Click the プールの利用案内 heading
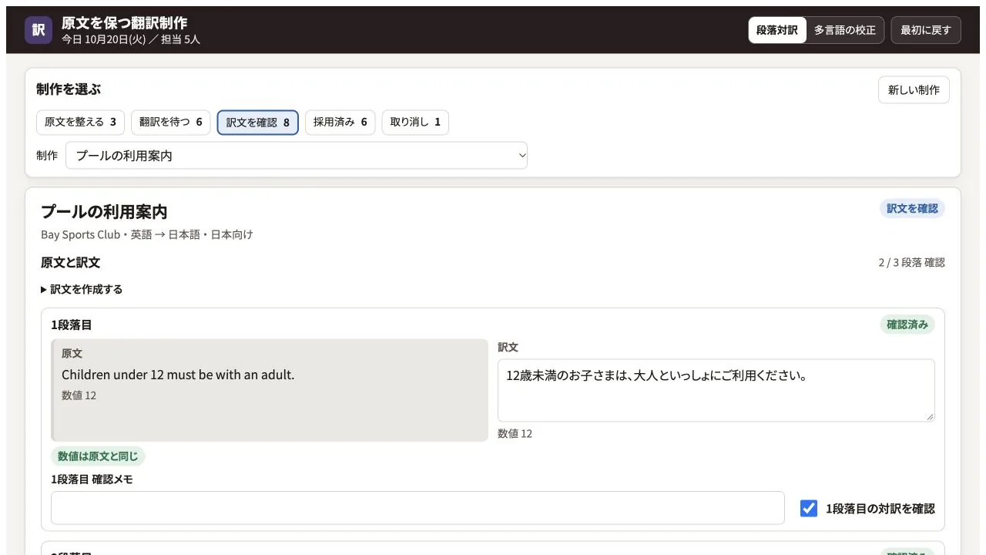 point(104,211)
